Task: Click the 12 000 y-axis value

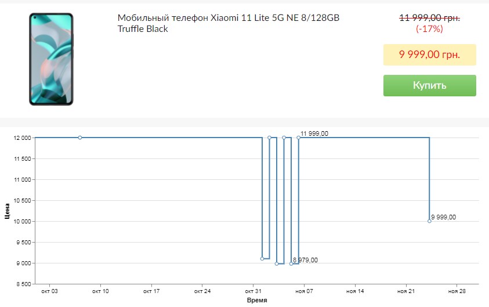Action: coord(23,138)
